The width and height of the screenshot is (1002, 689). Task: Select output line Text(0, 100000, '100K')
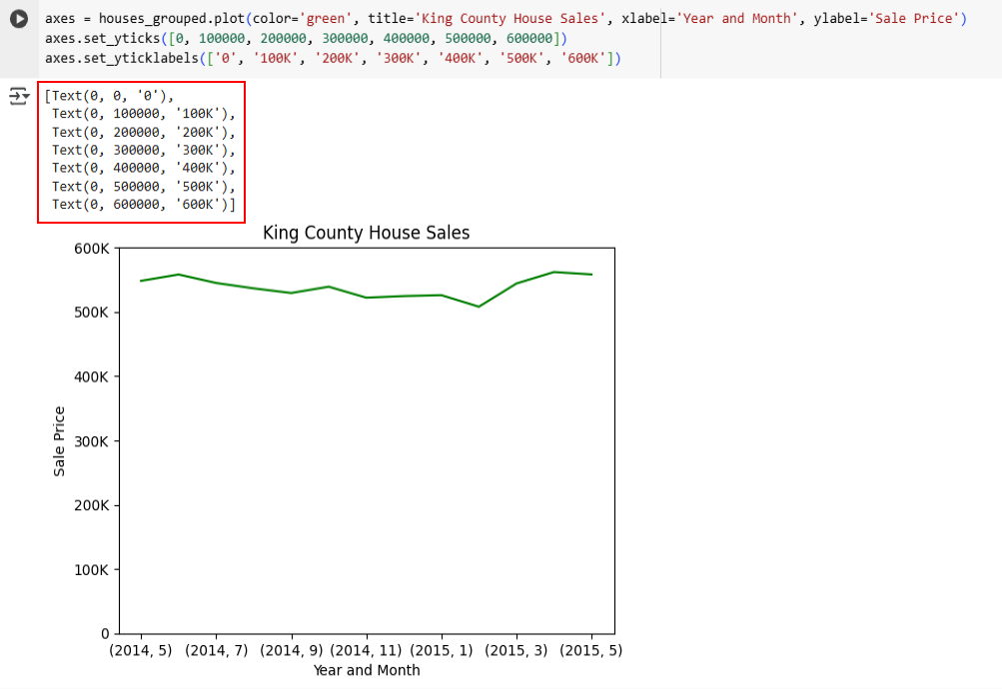[x=144, y=114]
